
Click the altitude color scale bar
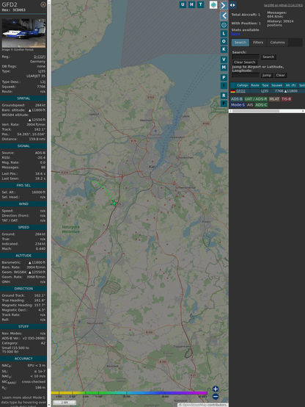pyautogui.click(x=129, y=393)
